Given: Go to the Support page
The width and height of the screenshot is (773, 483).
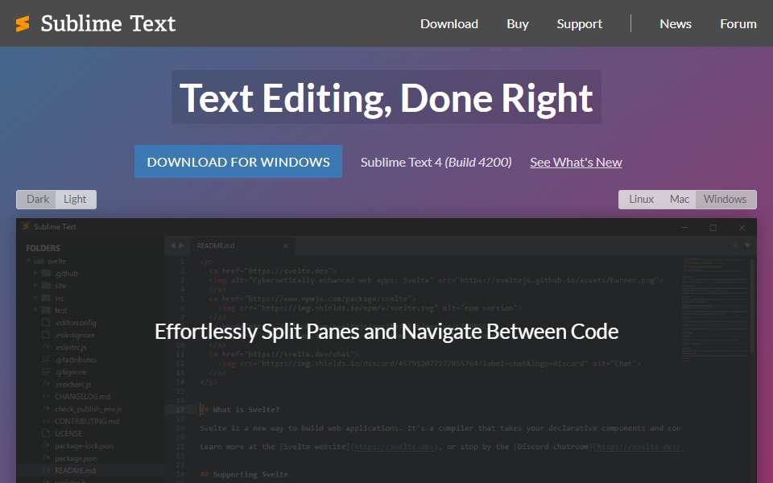Looking at the screenshot, I should click(x=579, y=23).
